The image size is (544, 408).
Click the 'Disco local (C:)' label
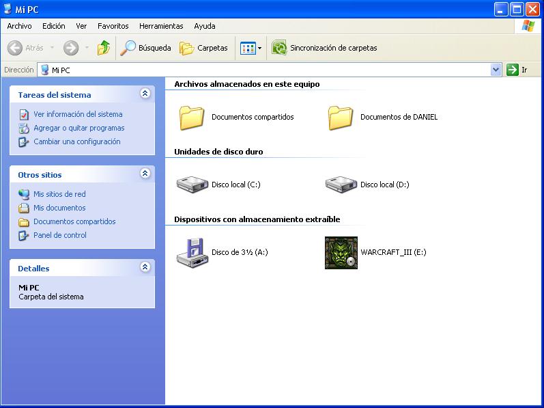pos(236,185)
